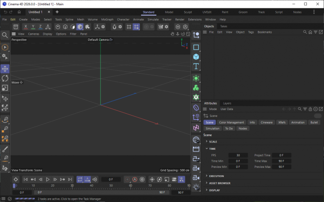Screen dimensions: 324x202
Task: Open the Color Management settings tab
Action: point(231,122)
